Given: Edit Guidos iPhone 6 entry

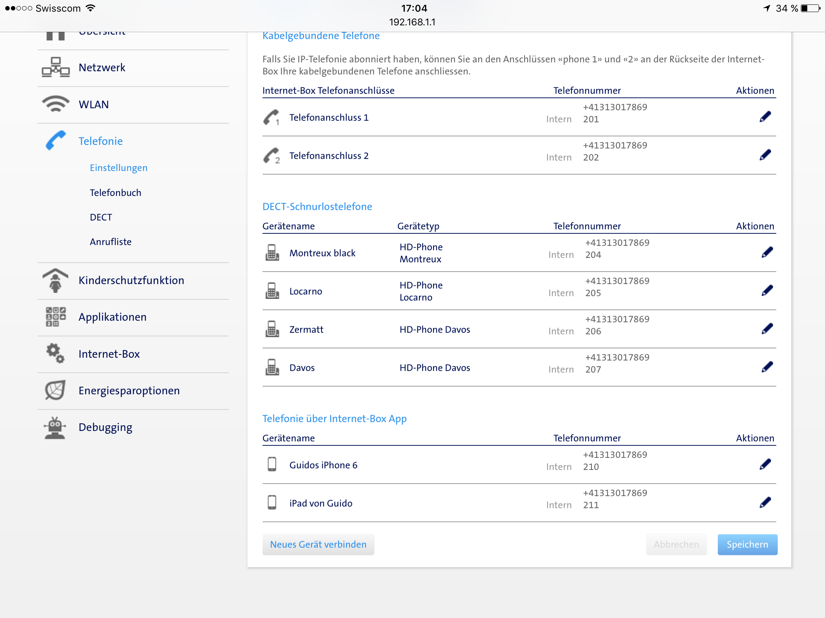Looking at the screenshot, I should pyautogui.click(x=765, y=464).
